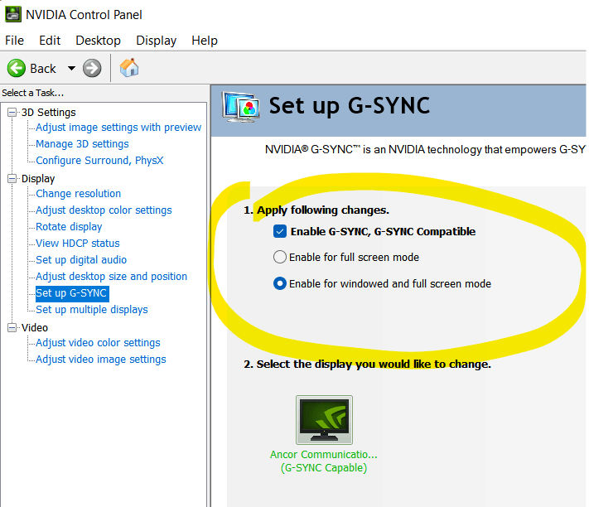Image resolution: width=589 pixels, height=507 pixels.
Task: Open the File menu
Action: pyautogui.click(x=15, y=41)
